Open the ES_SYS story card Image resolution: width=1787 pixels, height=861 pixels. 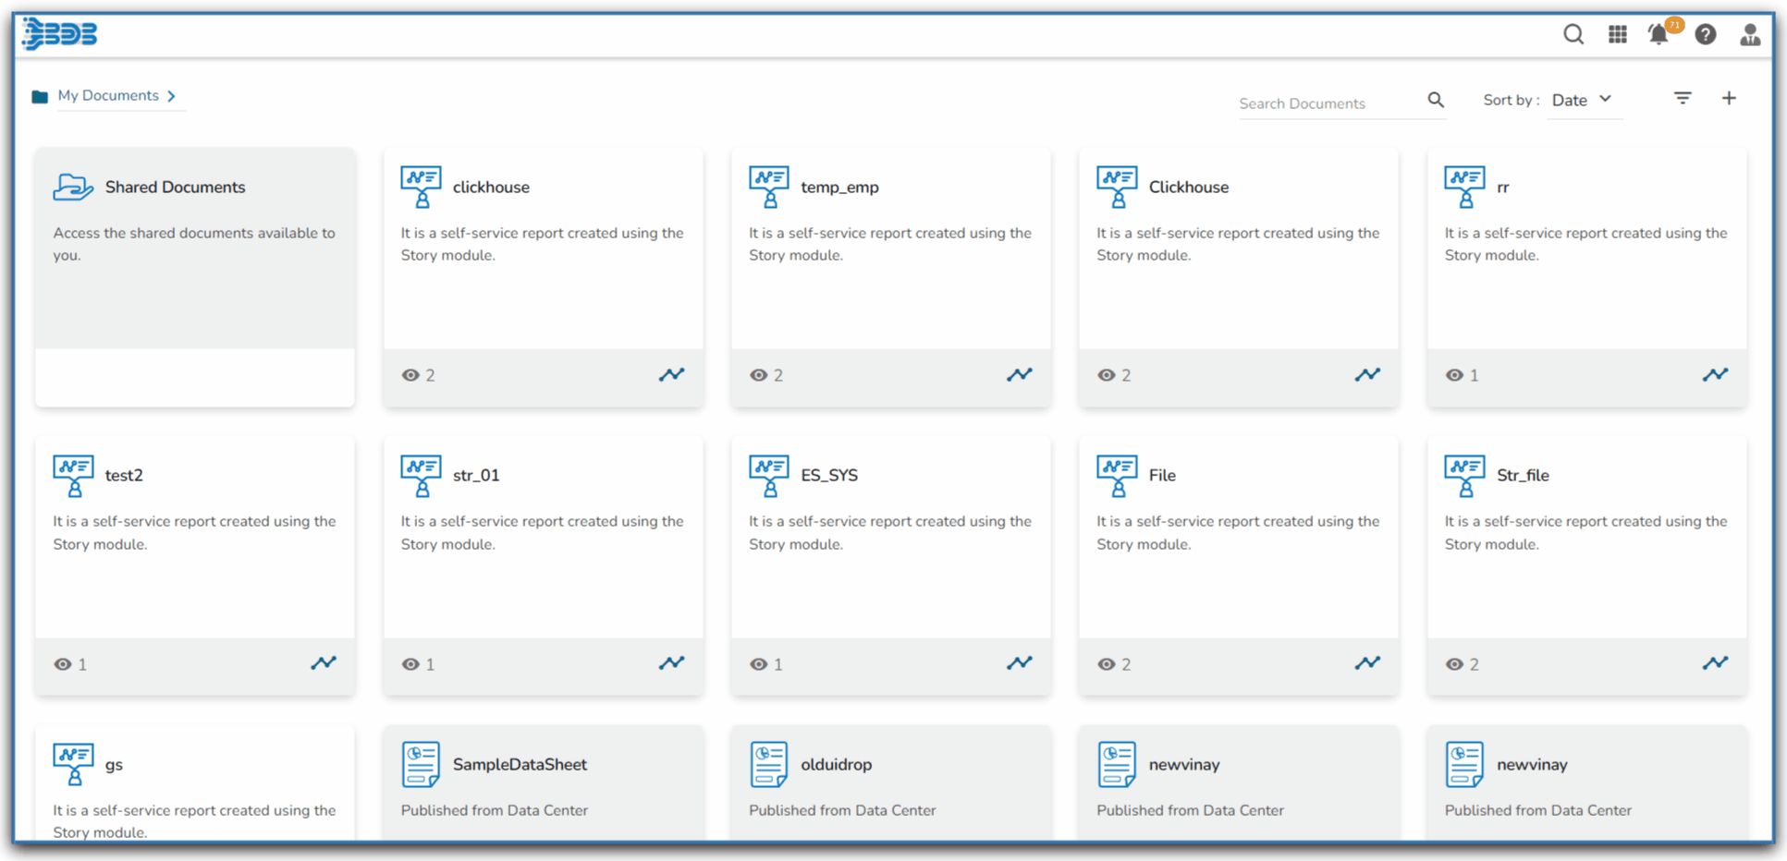click(x=828, y=476)
